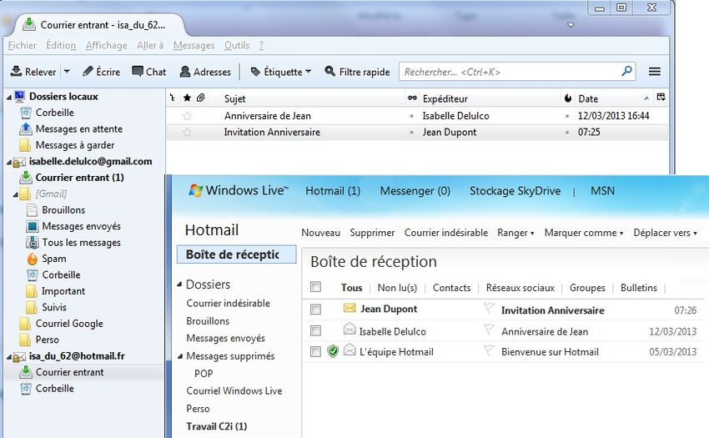Open the Édition menu
The height and width of the screenshot is (438, 709).
pos(61,45)
